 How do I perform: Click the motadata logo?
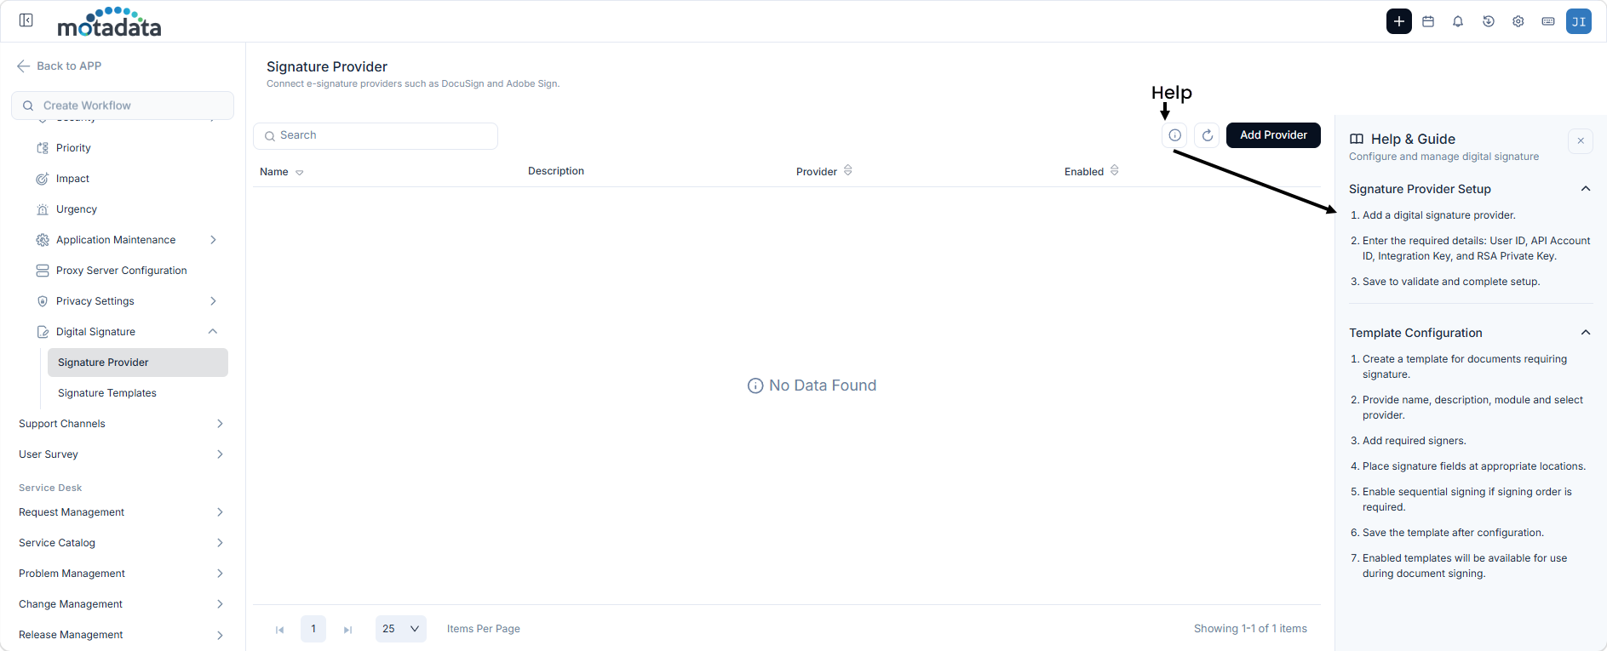tap(109, 22)
